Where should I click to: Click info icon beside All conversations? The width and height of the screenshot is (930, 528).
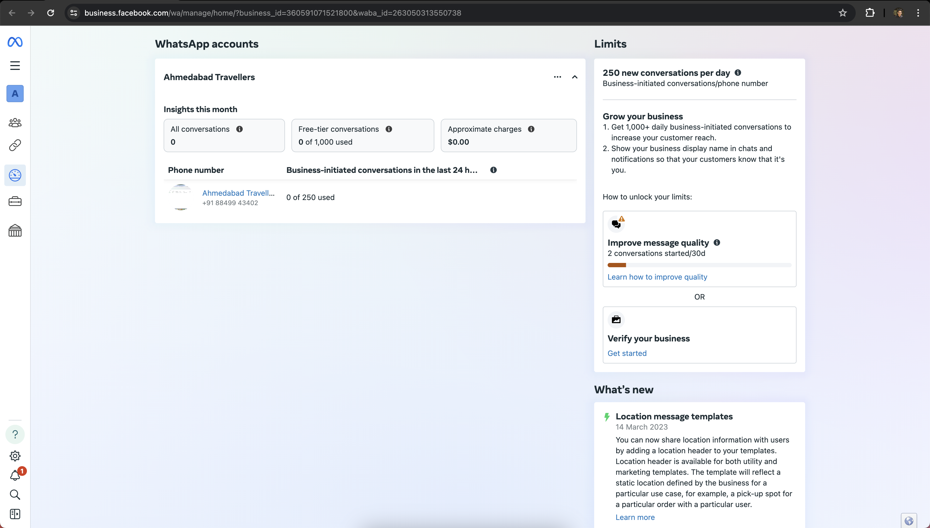(x=239, y=129)
